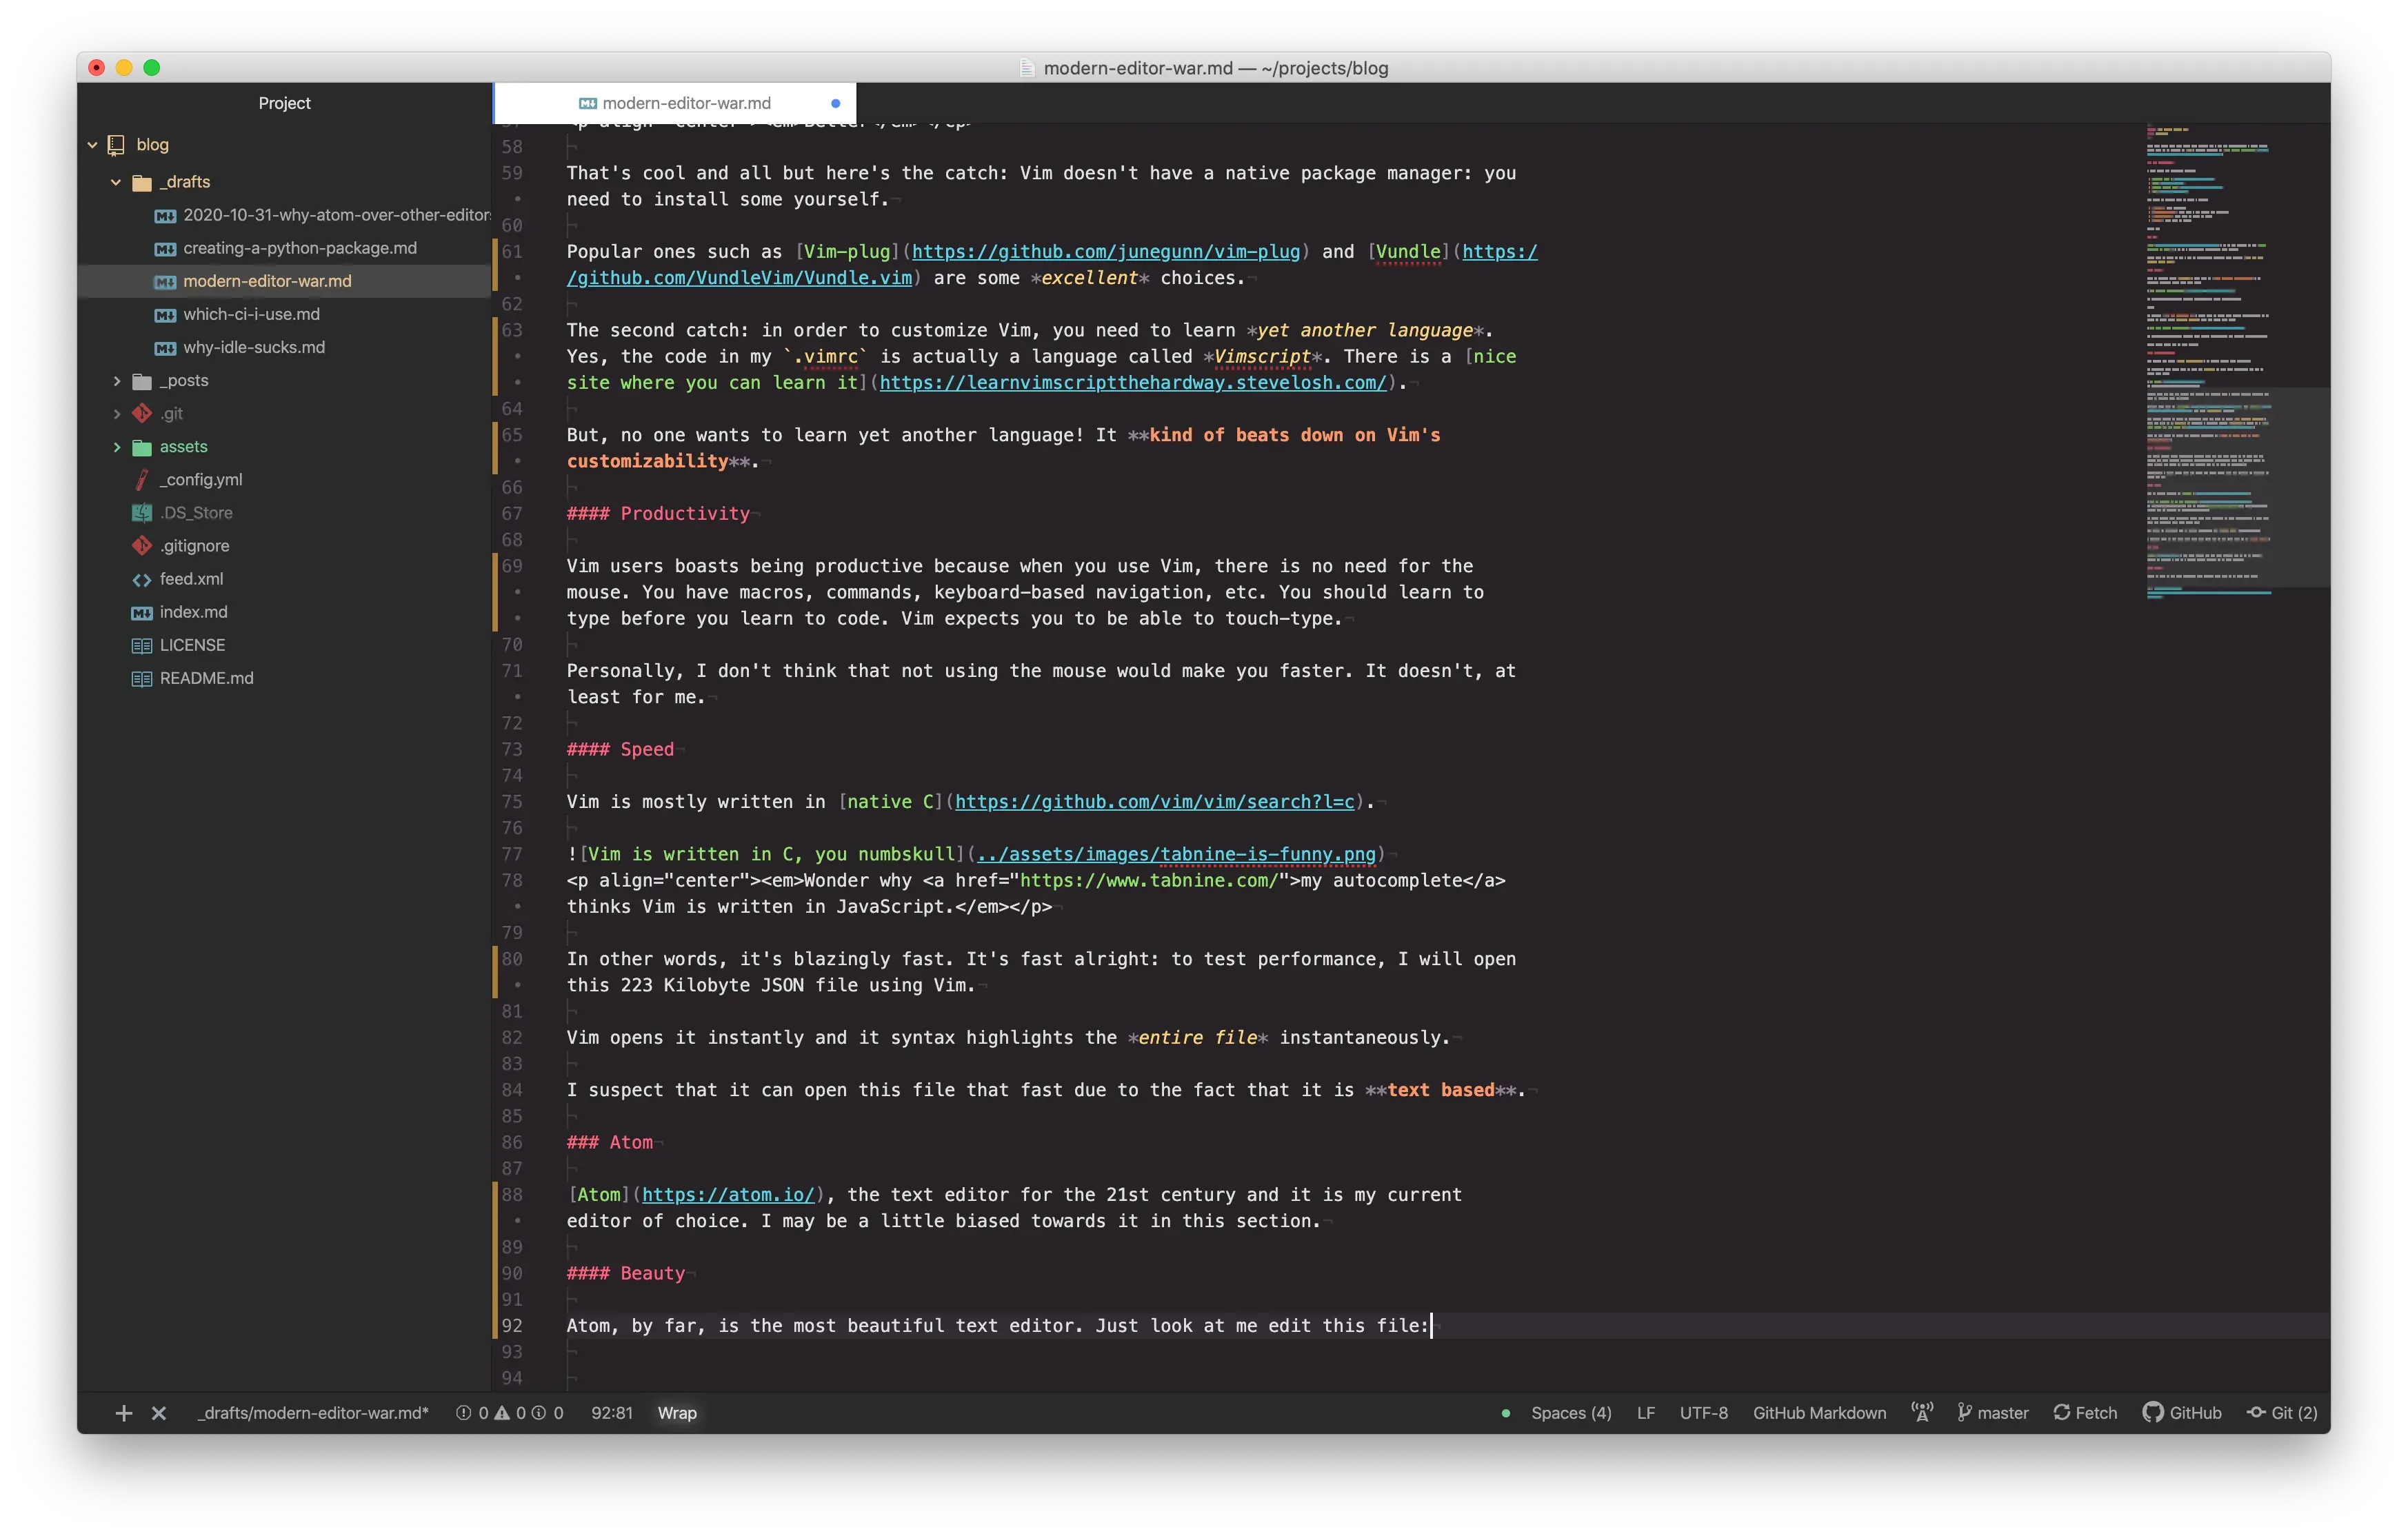Collapse the blog project root
Viewport: 2408px width, 1536px height.
(x=93, y=144)
